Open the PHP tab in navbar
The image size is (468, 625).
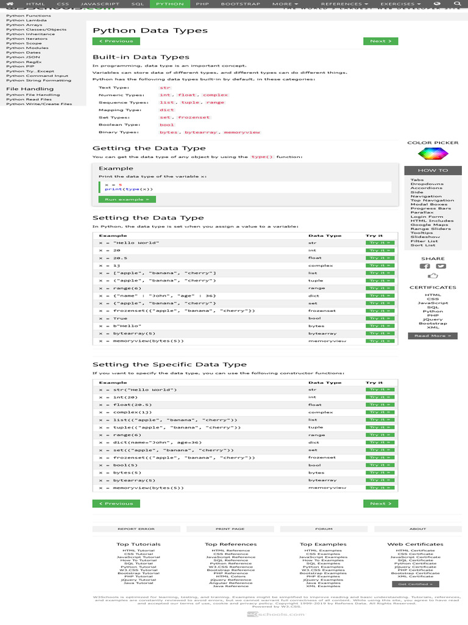[202, 4]
